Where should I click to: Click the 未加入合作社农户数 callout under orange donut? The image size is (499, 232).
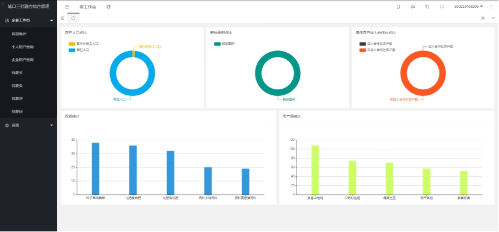[x=403, y=100]
